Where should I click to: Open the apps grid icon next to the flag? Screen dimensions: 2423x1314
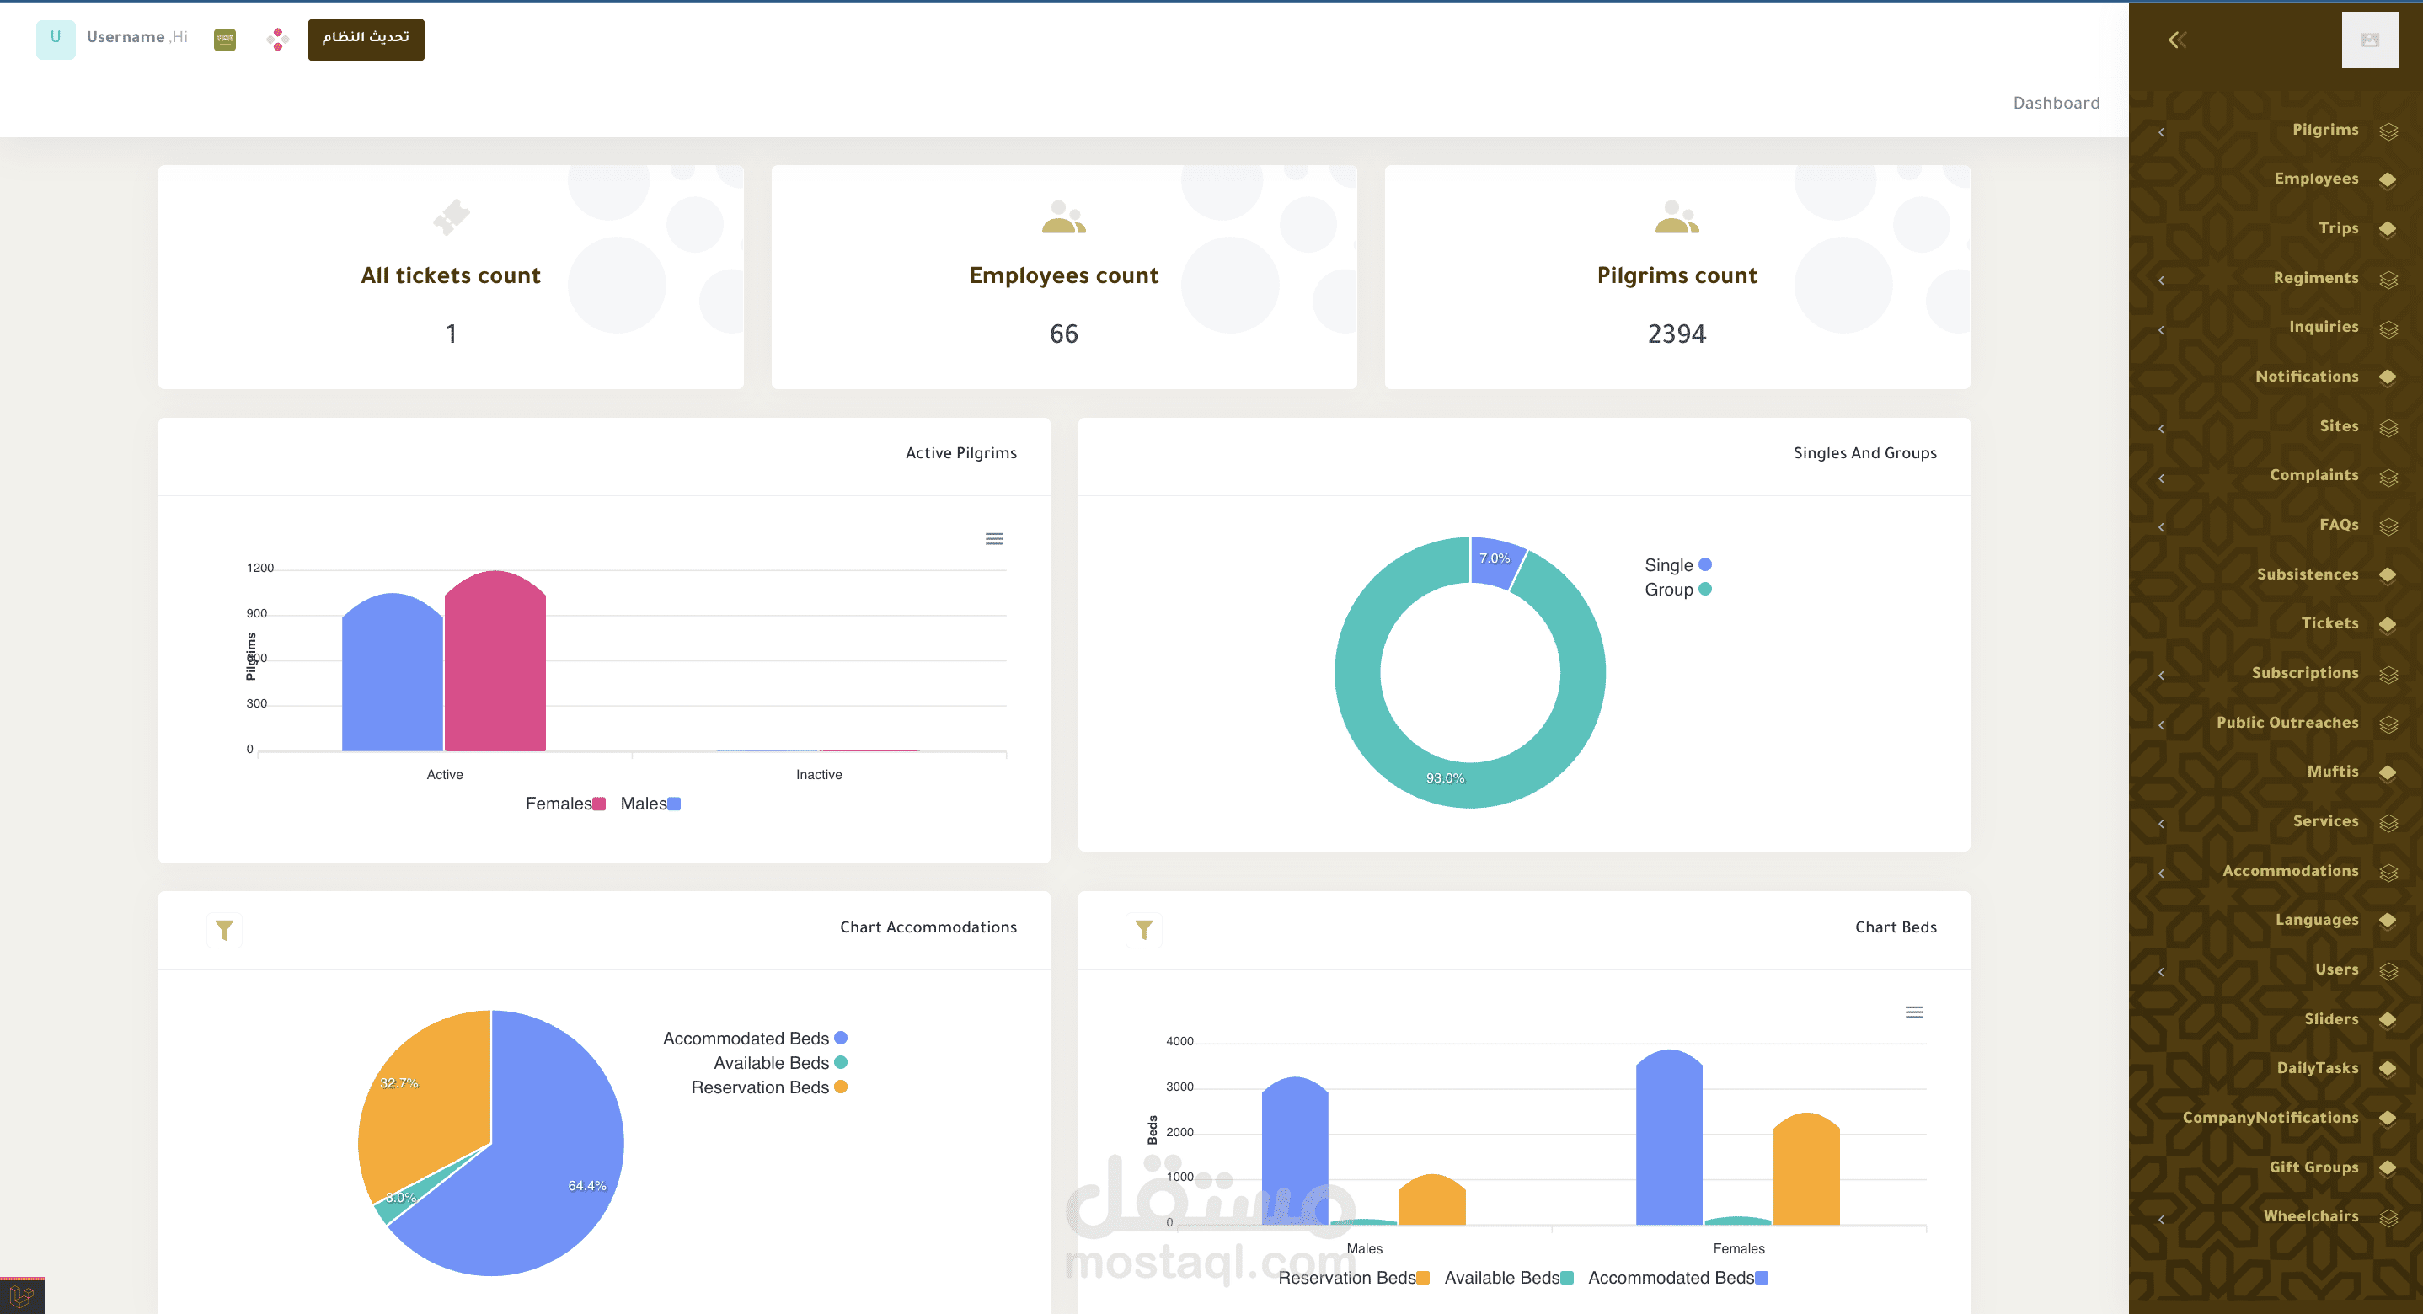tap(275, 40)
